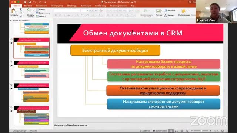This screenshot has height=133, width=237.
Task: Open the Раздел section dropdown
Action: (x=41, y=16)
